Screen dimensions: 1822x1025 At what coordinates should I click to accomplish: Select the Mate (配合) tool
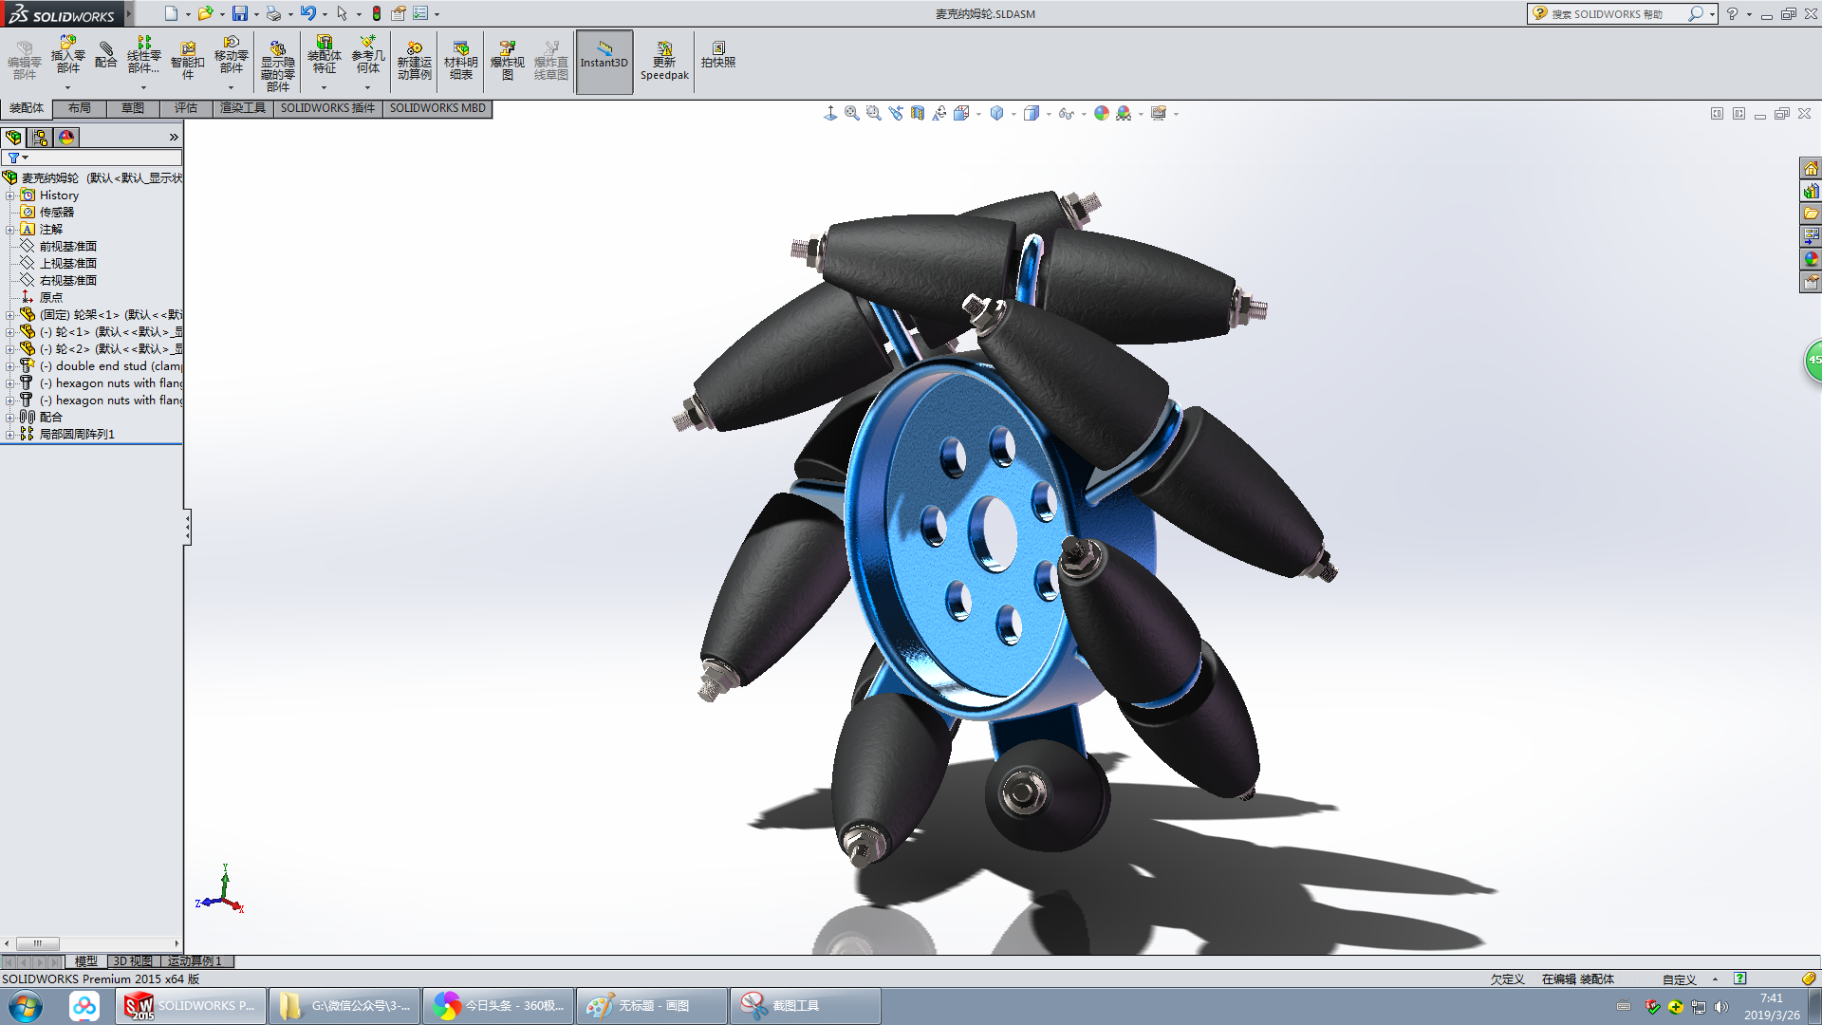click(106, 55)
